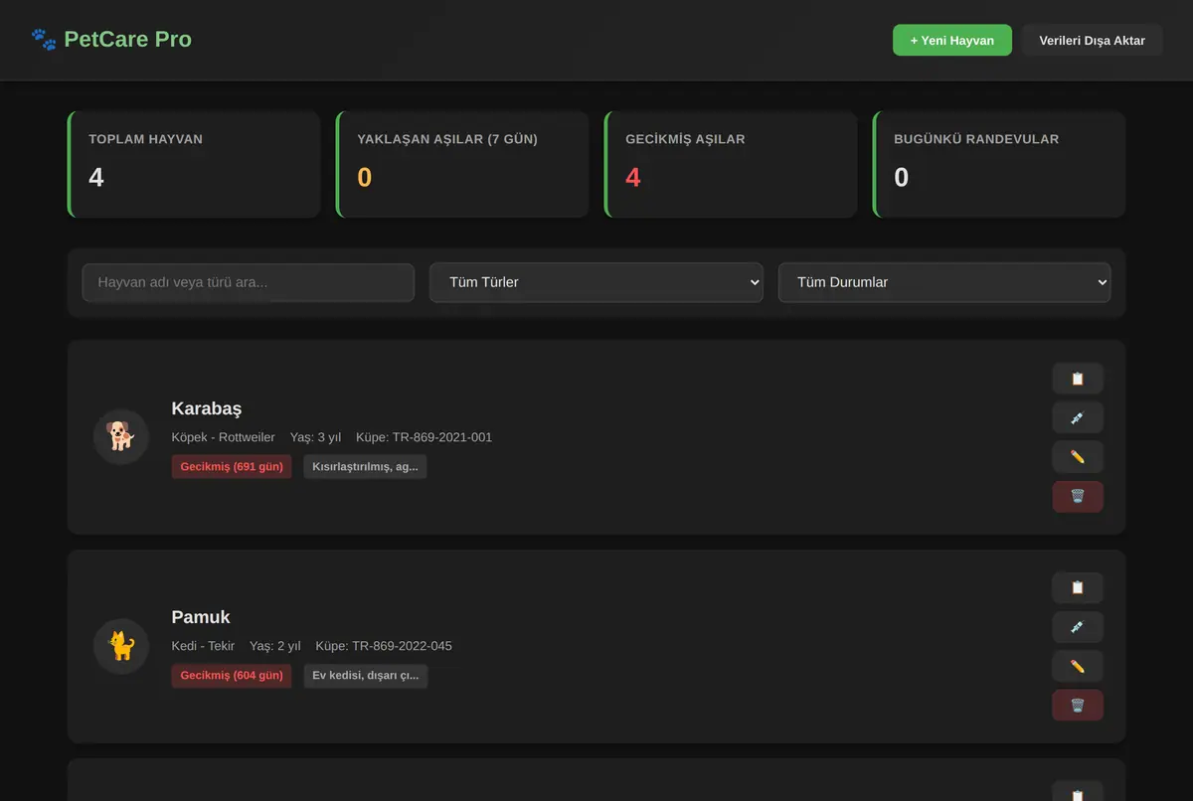Click the Gecikmiş (604 gün) badge
This screenshot has width=1193, height=801.
click(x=232, y=676)
